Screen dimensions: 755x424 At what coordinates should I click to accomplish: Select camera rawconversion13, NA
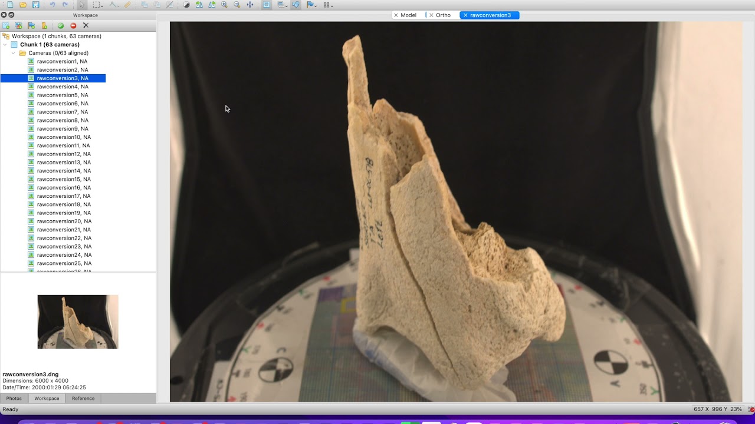point(64,163)
